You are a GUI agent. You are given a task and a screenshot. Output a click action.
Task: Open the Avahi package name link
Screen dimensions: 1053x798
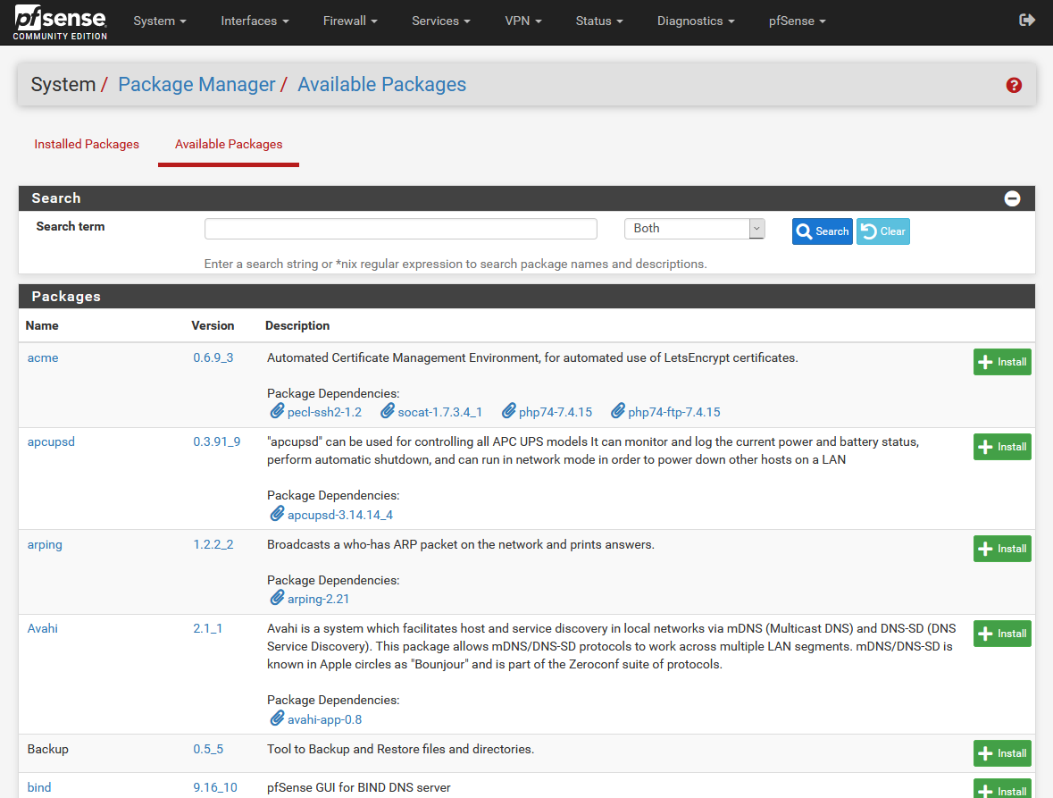[x=42, y=629]
